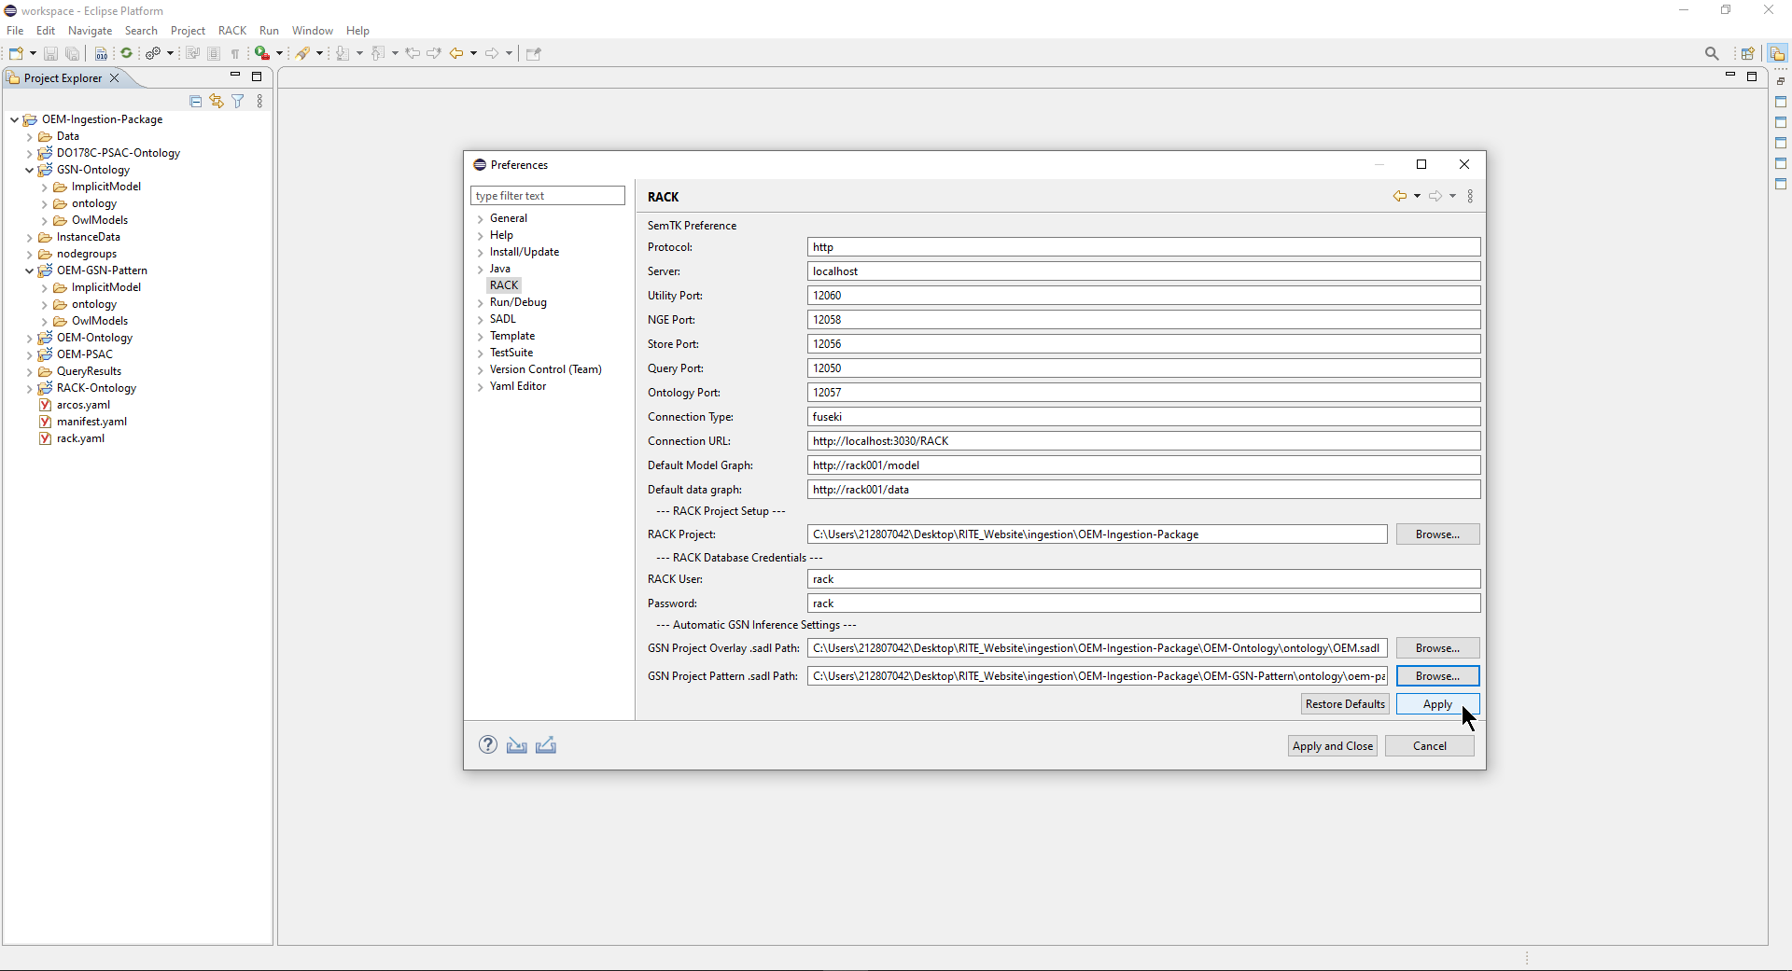
Task: Click Browse next to RACK Project field
Action: (1437, 534)
